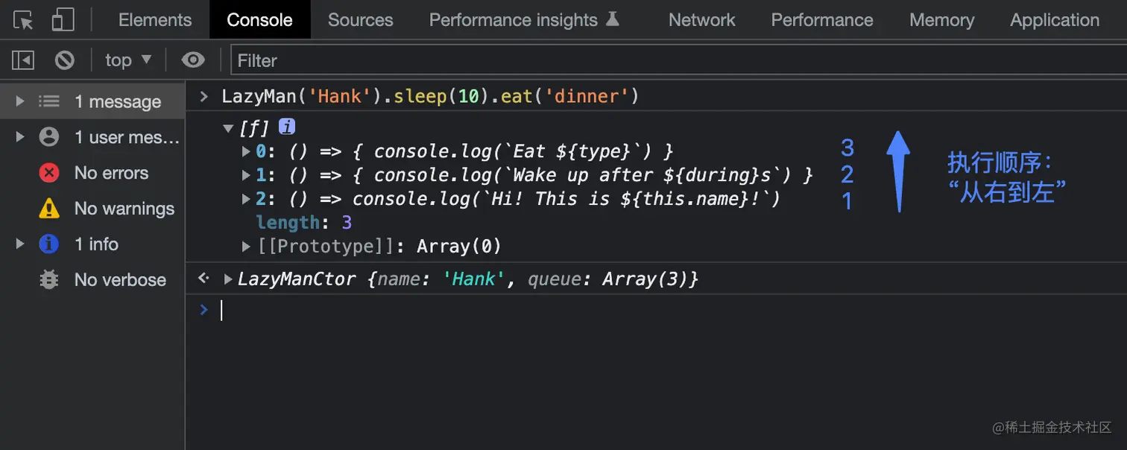Click the inspect element picker icon

[x=23, y=20]
